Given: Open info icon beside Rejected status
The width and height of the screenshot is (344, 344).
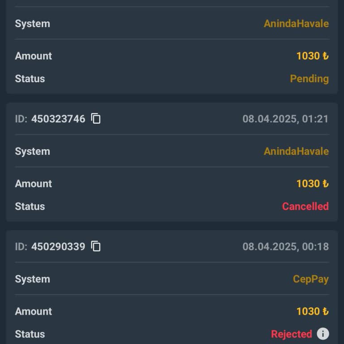Looking at the screenshot, I should pos(322,334).
